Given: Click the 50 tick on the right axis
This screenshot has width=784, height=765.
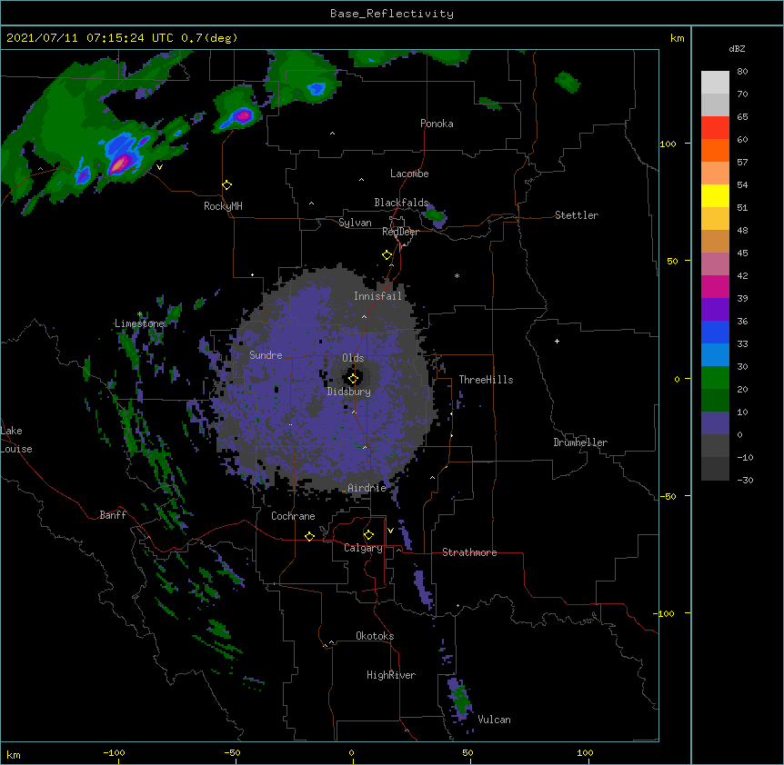Looking at the screenshot, I should [x=672, y=261].
